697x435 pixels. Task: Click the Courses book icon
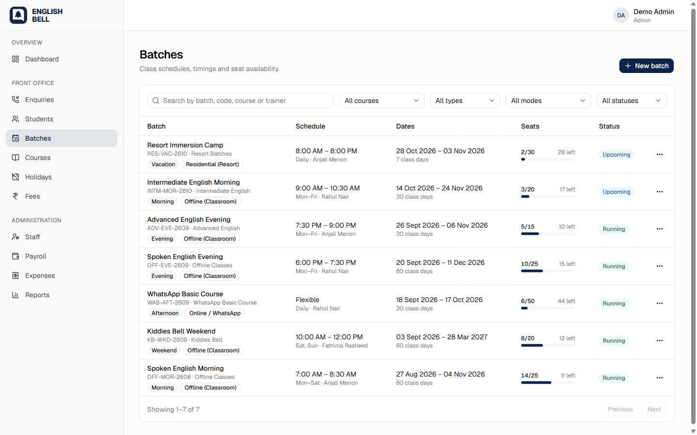pos(15,158)
